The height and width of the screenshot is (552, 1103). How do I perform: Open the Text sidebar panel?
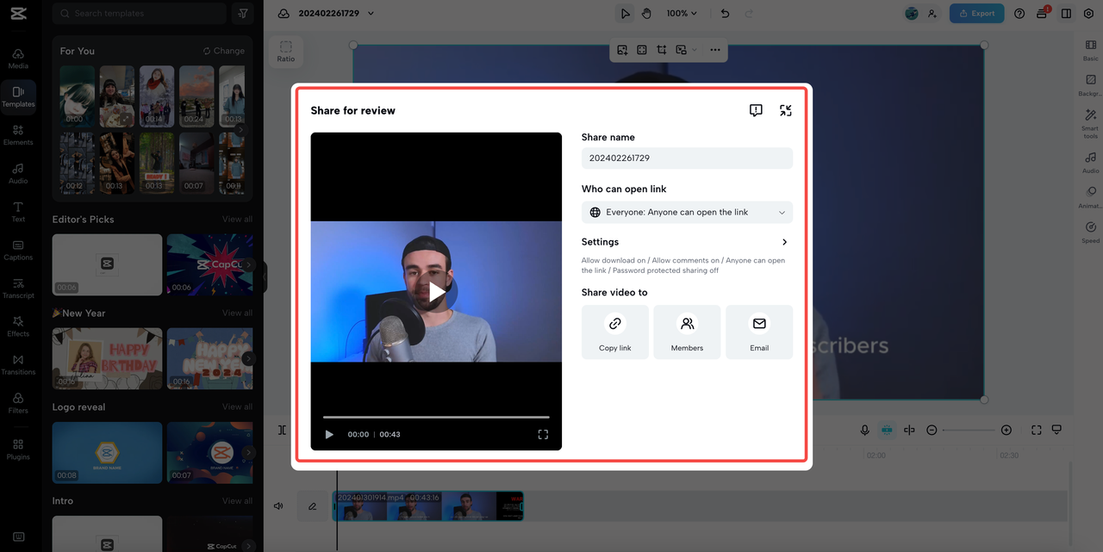coord(18,211)
